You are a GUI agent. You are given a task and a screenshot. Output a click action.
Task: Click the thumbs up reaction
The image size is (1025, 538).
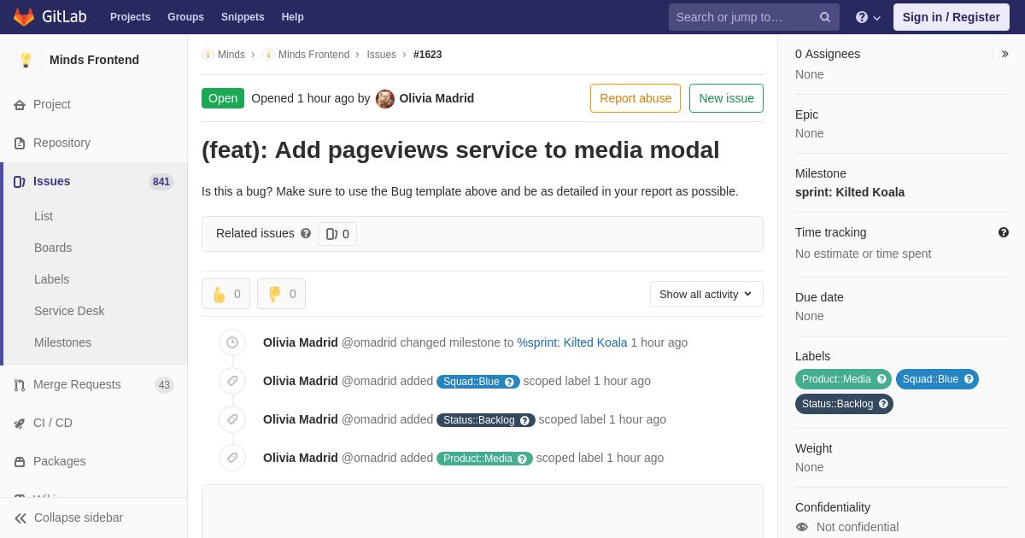[x=225, y=294]
